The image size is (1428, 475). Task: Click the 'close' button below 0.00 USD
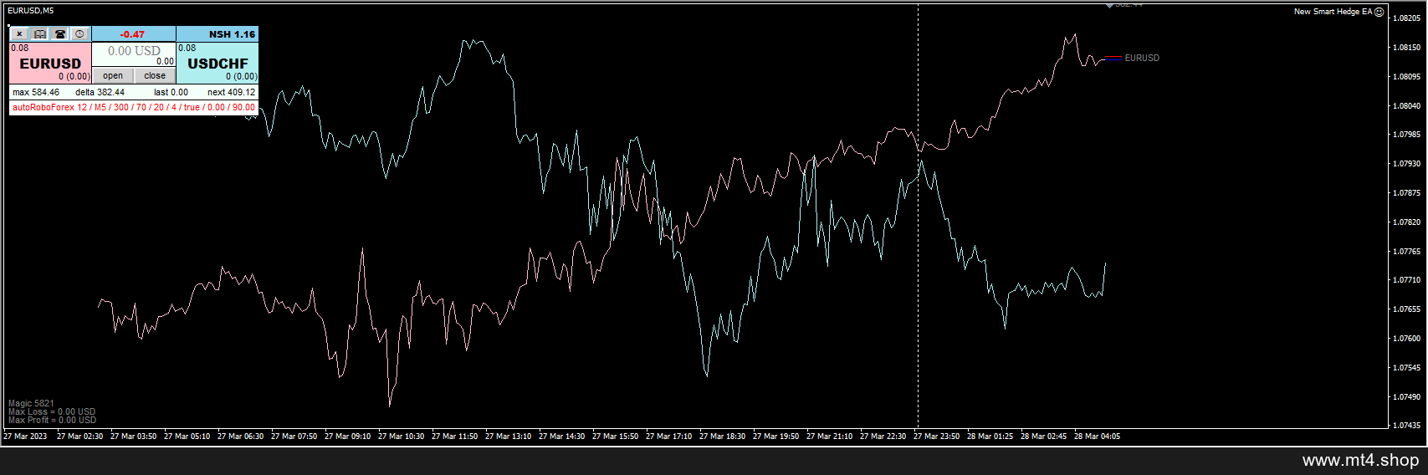(155, 75)
